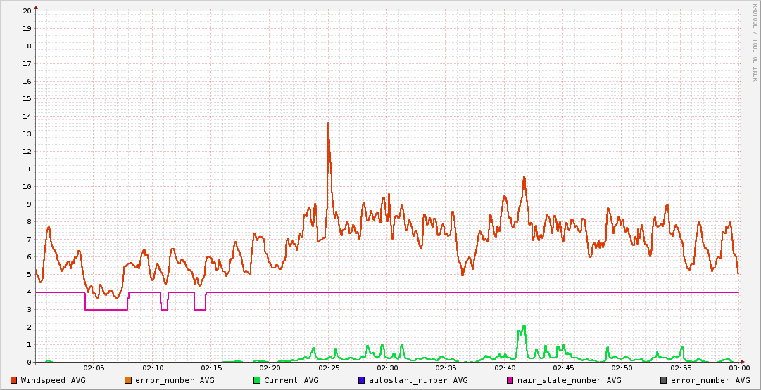Select the main_state_number AVG legend label
This screenshot has height=390, width=761.
[x=569, y=380]
